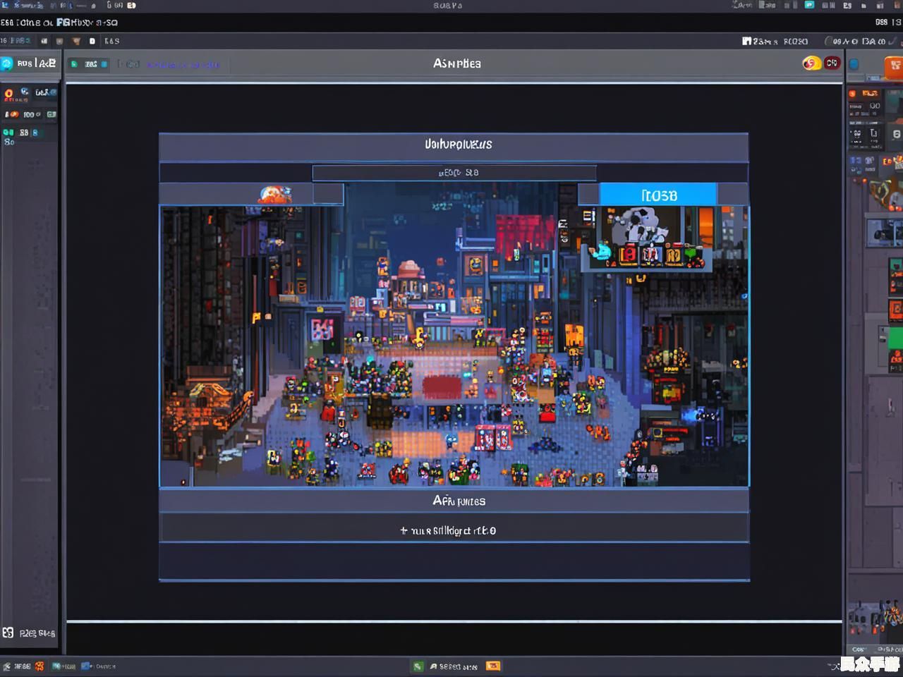Click the teal icon in top-right system tray

click(x=809, y=5)
